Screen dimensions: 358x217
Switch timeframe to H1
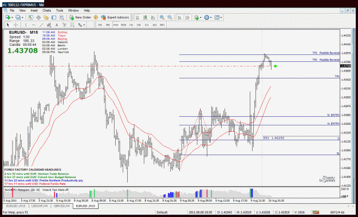[131, 25]
